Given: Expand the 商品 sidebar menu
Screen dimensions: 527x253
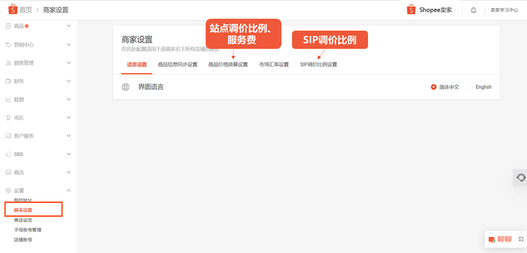Looking at the screenshot, I should [69, 26].
